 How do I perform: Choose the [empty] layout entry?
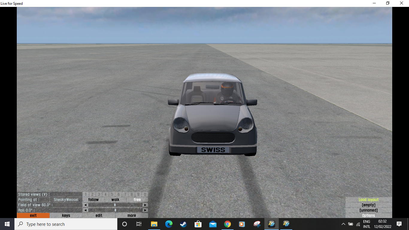(369, 205)
